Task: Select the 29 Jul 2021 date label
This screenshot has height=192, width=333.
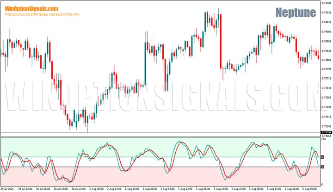Action: click(x=8, y=189)
